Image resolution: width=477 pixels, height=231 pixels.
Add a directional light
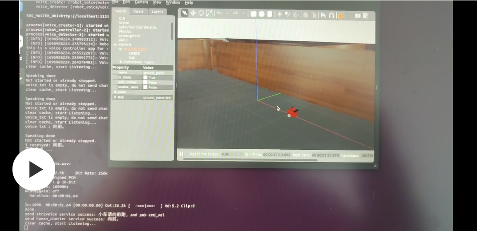pyautogui.click(x=296, y=15)
